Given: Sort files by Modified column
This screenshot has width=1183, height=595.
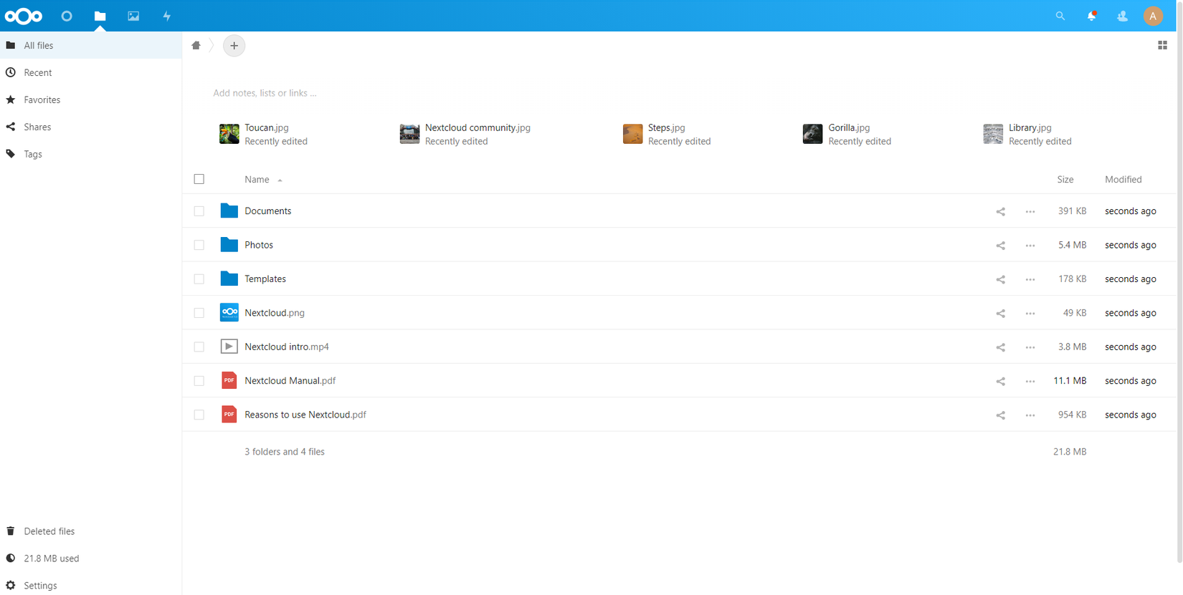Looking at the screenshot, I should (1123, 180).
